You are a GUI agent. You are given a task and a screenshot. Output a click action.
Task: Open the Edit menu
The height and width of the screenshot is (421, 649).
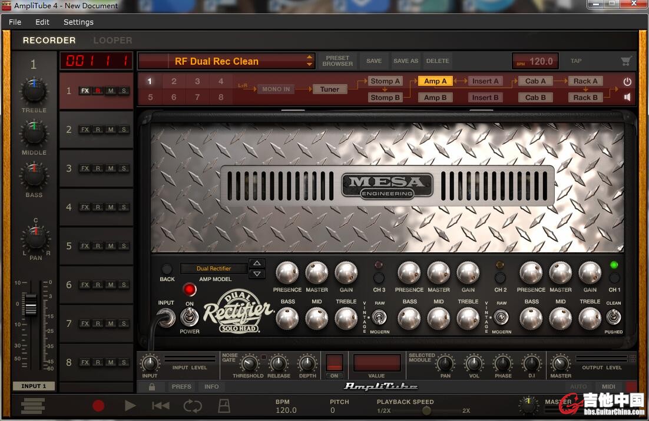(42, 22)
